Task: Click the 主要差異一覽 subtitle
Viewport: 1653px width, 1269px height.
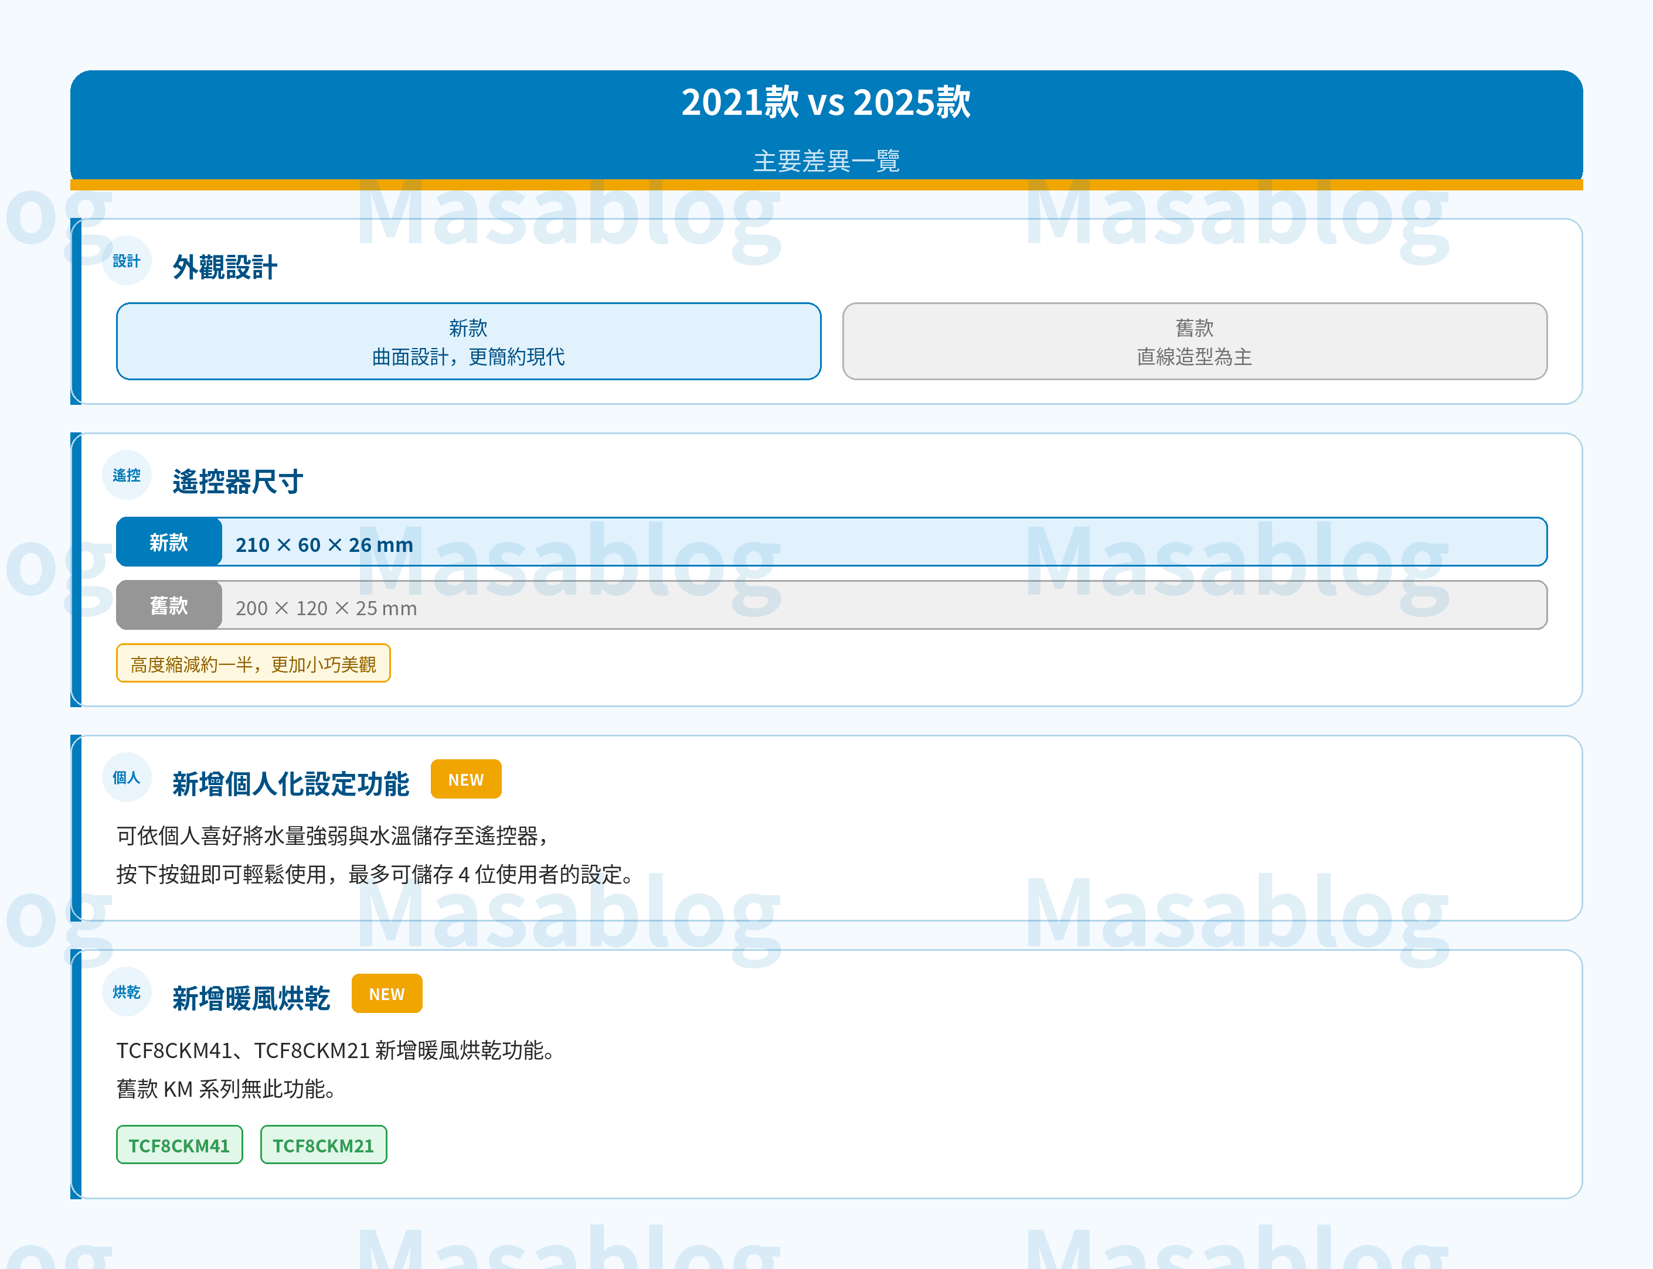Action: pos(826,160)
